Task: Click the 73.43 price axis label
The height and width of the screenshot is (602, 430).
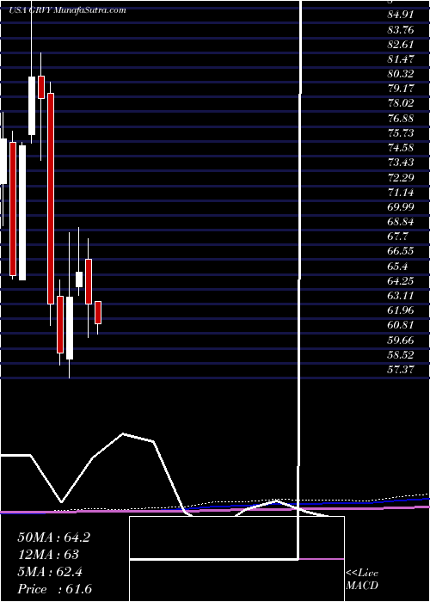Action: click(x=400, y=163)
